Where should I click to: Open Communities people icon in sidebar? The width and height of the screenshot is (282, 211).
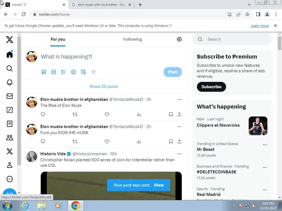(x=10, y=138)
